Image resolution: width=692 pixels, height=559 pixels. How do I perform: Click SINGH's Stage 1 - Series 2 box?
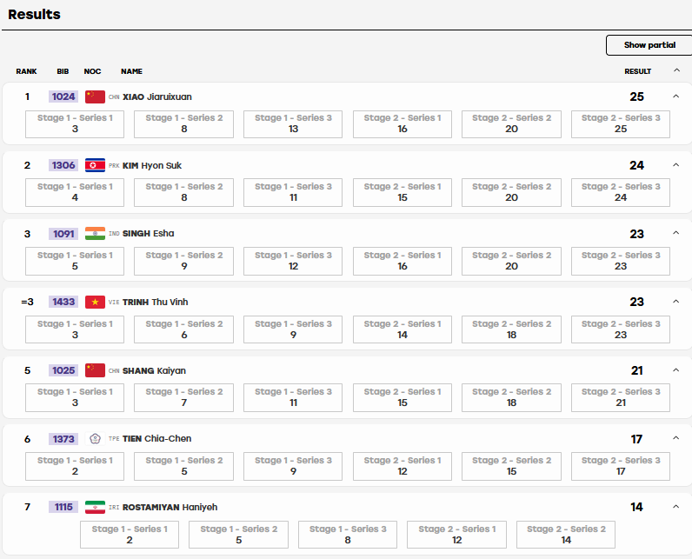pos(183,261)
